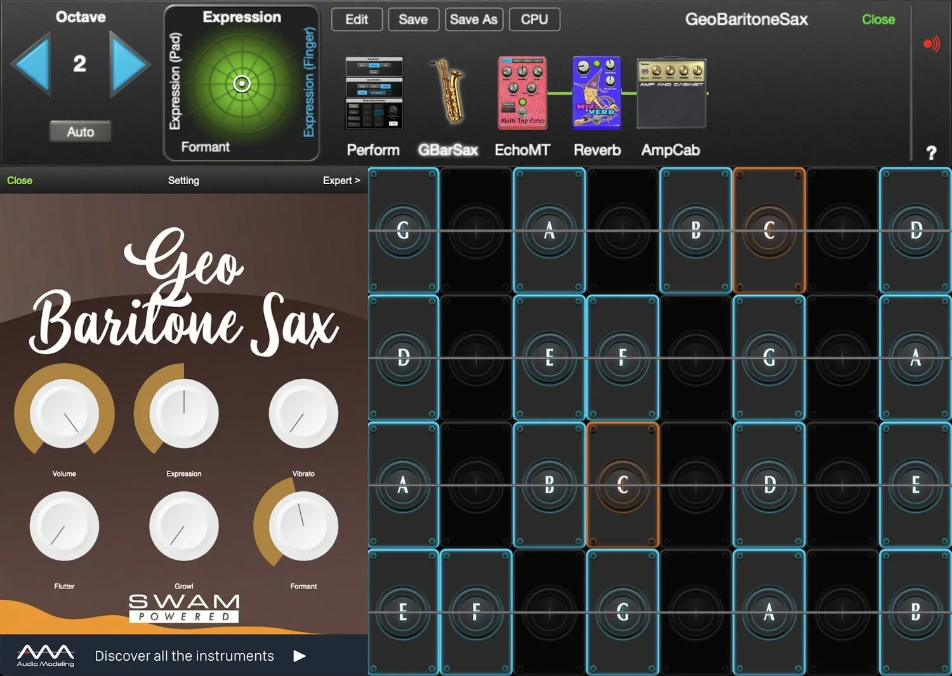Adjust the Flutter knob
This screenshot has height=676, width=952.
click(64, 526)
